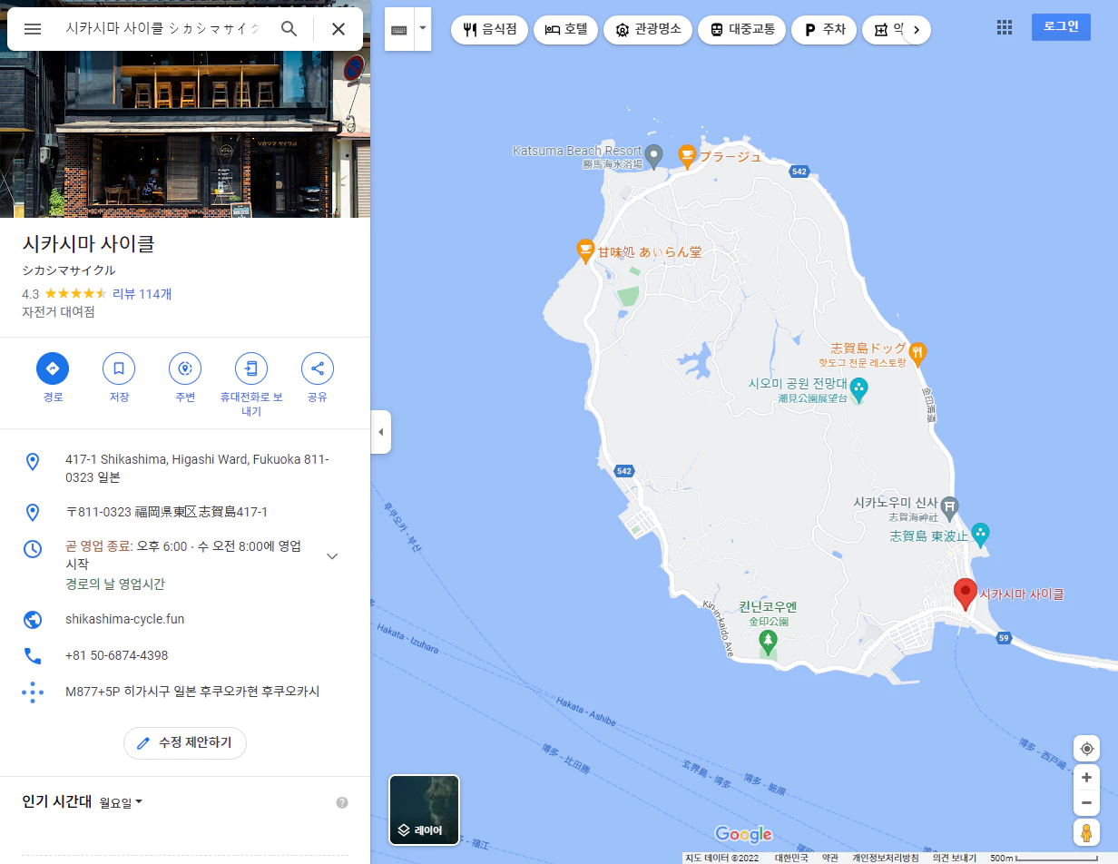Viewport: 1118px width, 864px height.
Task: Open the 월요일 day dropdown
Action: [x=122, y=802]
